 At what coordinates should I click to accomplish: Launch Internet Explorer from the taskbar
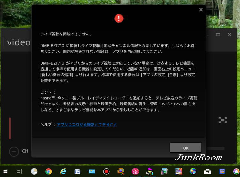(x=63, y=172)
